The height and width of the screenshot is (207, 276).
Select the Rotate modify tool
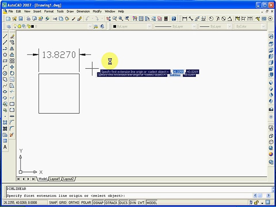click(x=12, y=73)
